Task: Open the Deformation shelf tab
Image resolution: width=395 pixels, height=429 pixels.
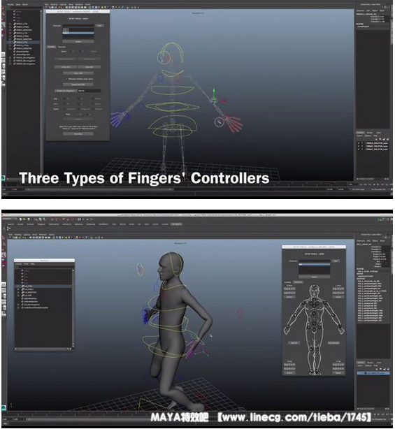Action: [54, 224]
